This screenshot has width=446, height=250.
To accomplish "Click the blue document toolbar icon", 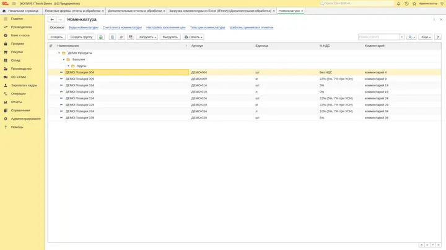I will click(112, 37).
